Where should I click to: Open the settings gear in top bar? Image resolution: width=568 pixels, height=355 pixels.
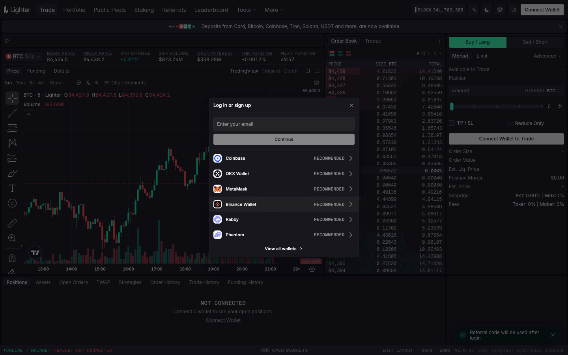pos(500,10)
